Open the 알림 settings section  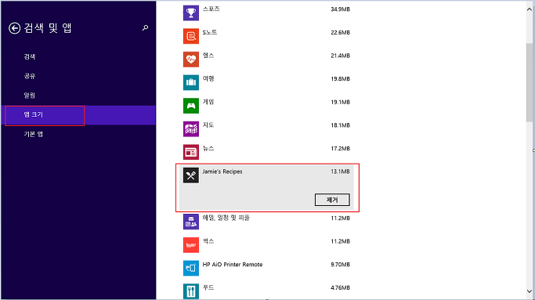(30, 96)
